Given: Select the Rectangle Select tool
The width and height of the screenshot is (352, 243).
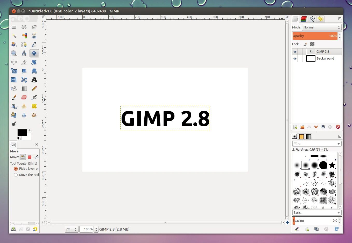Looking at the screenshot, I should tap(14, 27).
